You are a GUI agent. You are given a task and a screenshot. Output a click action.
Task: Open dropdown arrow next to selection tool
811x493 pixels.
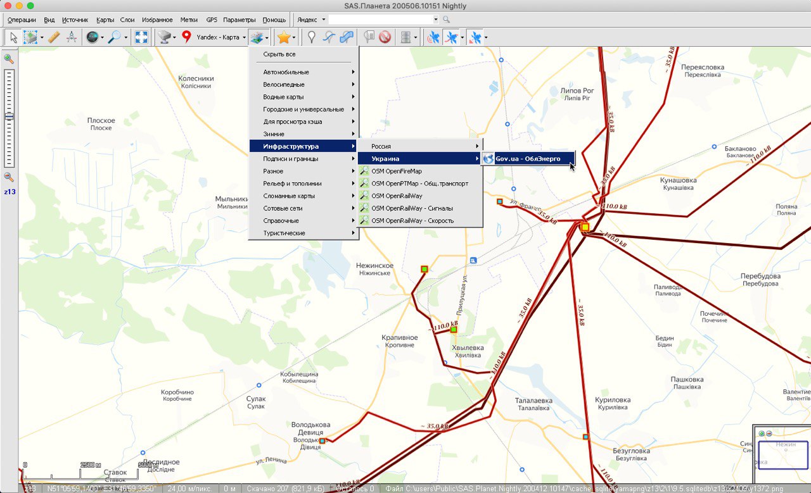pyautogui.click(x=42, y=37)
